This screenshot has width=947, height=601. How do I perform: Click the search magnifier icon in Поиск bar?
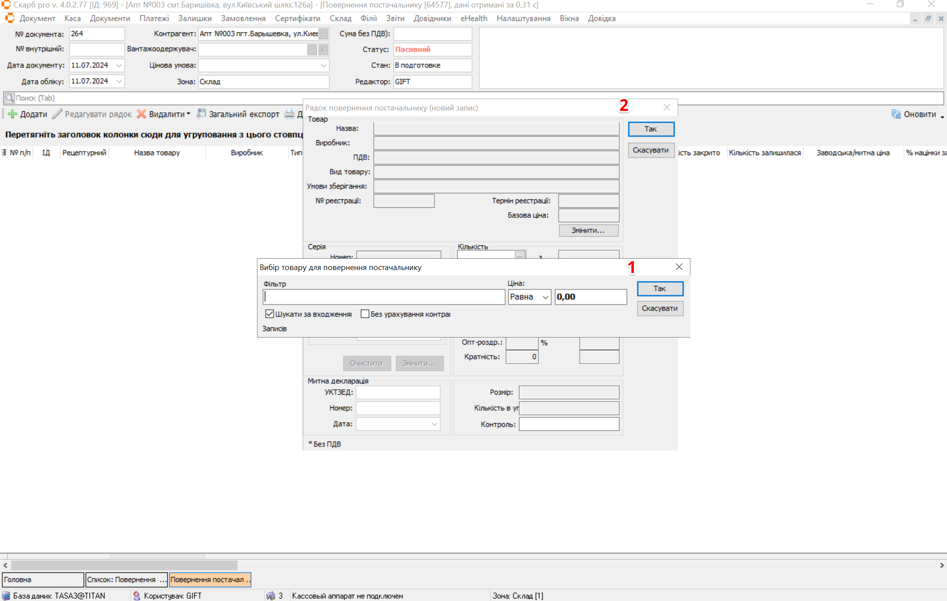click(x=9, y=98)
